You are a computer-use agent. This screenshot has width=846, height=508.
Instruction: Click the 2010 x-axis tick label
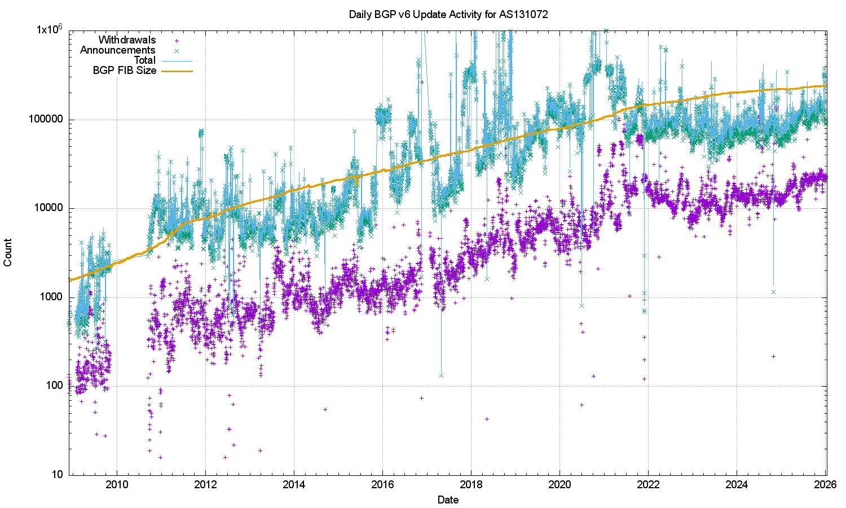[117, 485]
